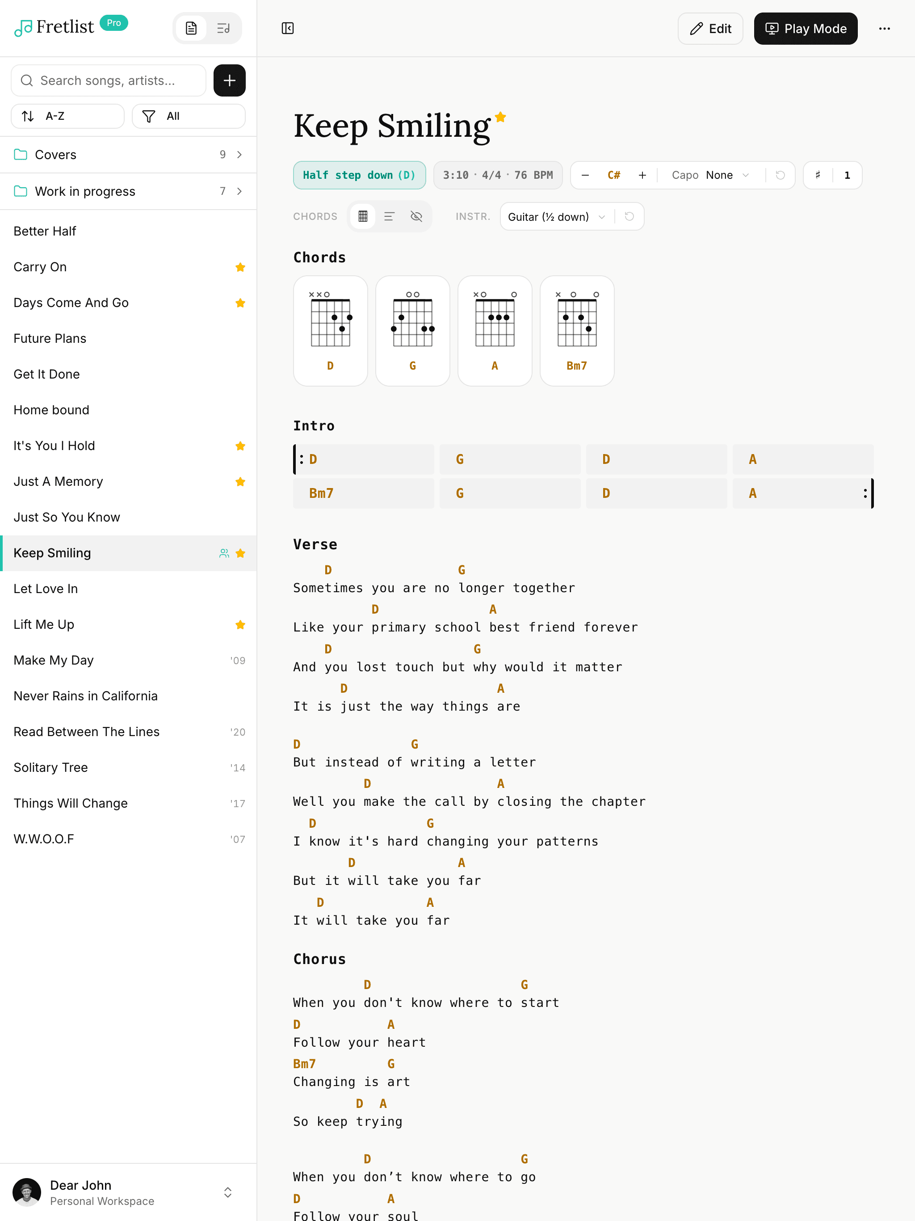Image resolution: width=915 pixels, height=1221 pixels.
Task: Toggle the star on It's You I Hold
Action: [x=240, y=446]
